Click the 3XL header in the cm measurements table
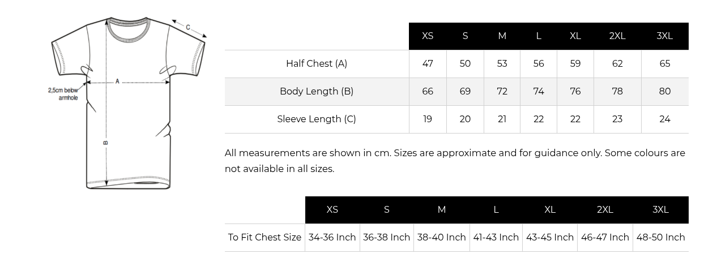Screen dimensions: 717x275 (x=664, y=36)
